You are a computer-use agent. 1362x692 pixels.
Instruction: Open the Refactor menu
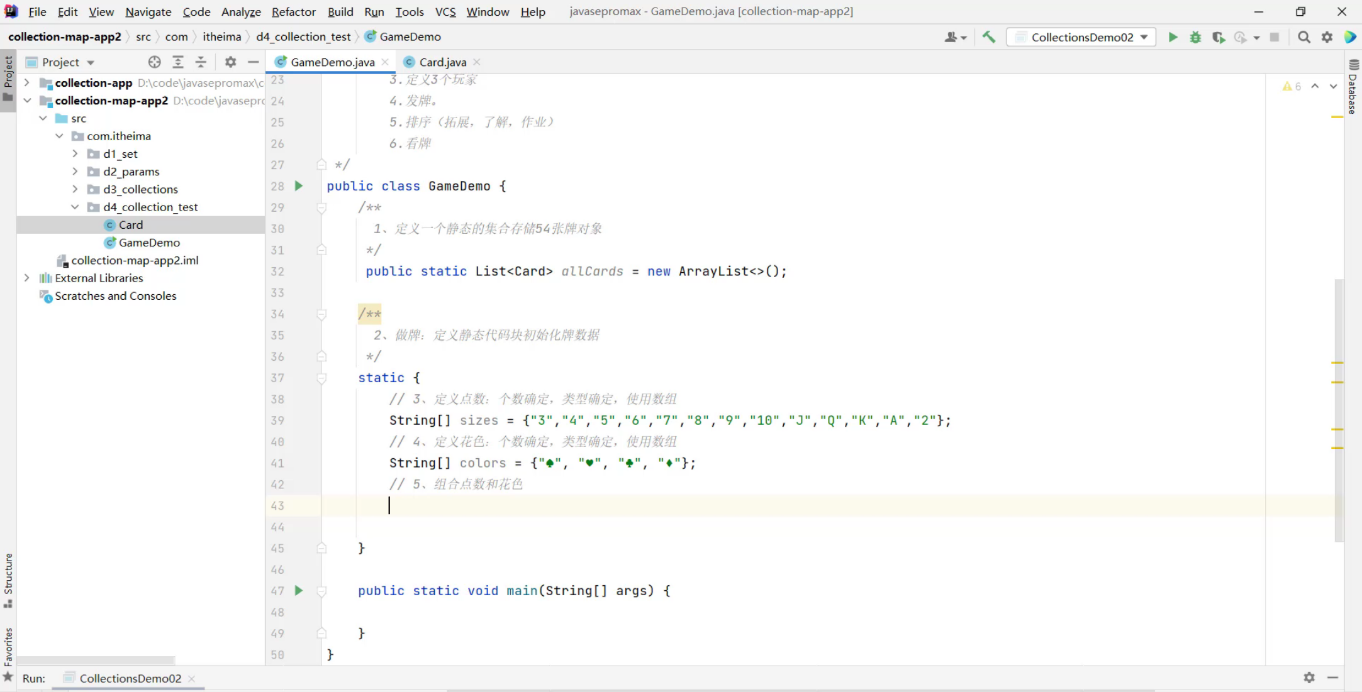[x=293, y=11]
